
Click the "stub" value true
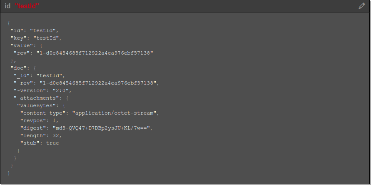coord(52,143)
